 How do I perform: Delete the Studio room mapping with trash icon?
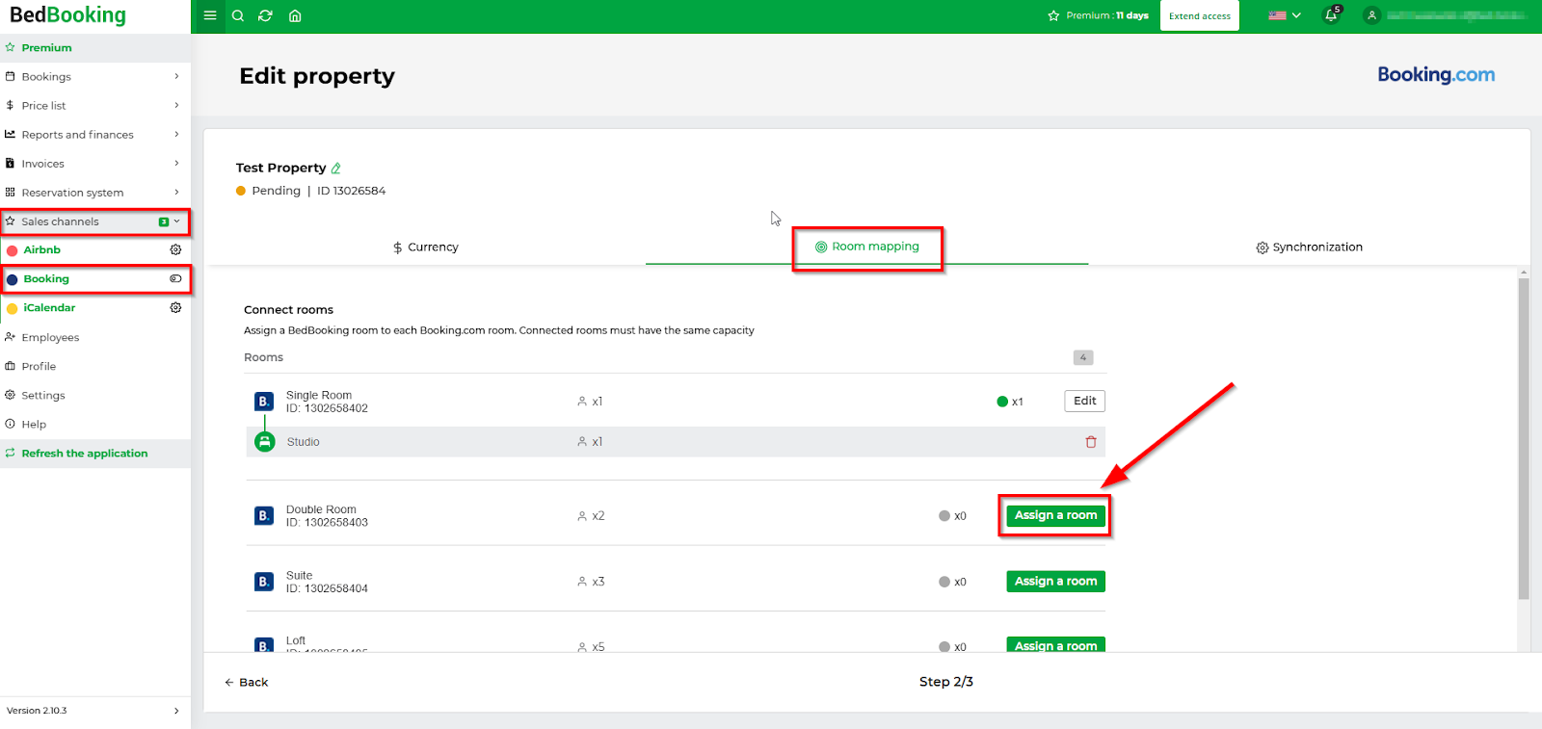point(1091,442)
